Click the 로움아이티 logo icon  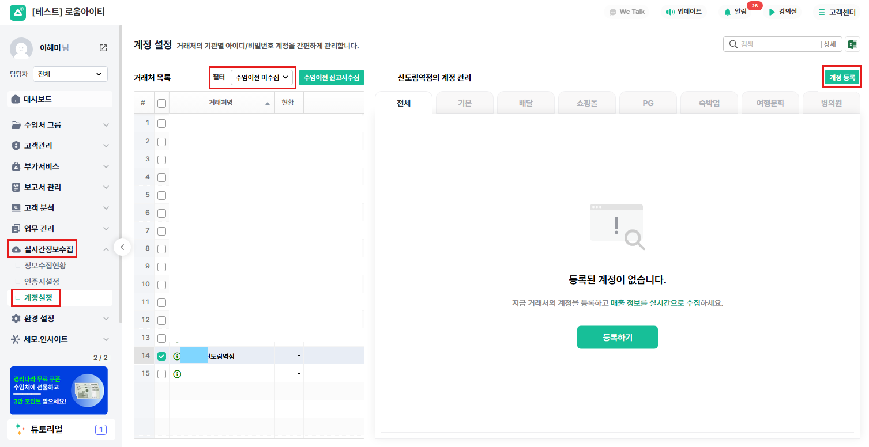(x=18, y=12)
